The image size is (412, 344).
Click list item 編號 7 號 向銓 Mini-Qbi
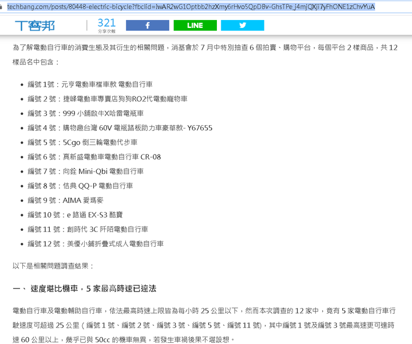point(86,171)
